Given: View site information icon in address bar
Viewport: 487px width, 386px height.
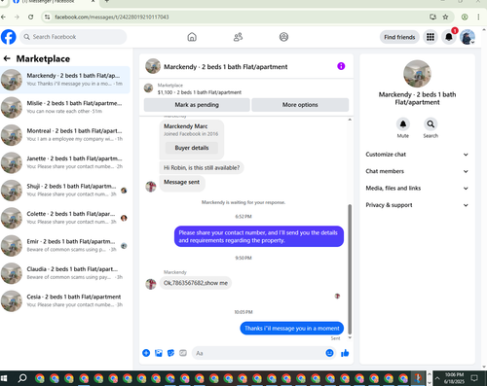Looking at the screenshot, I should [48, 17].
